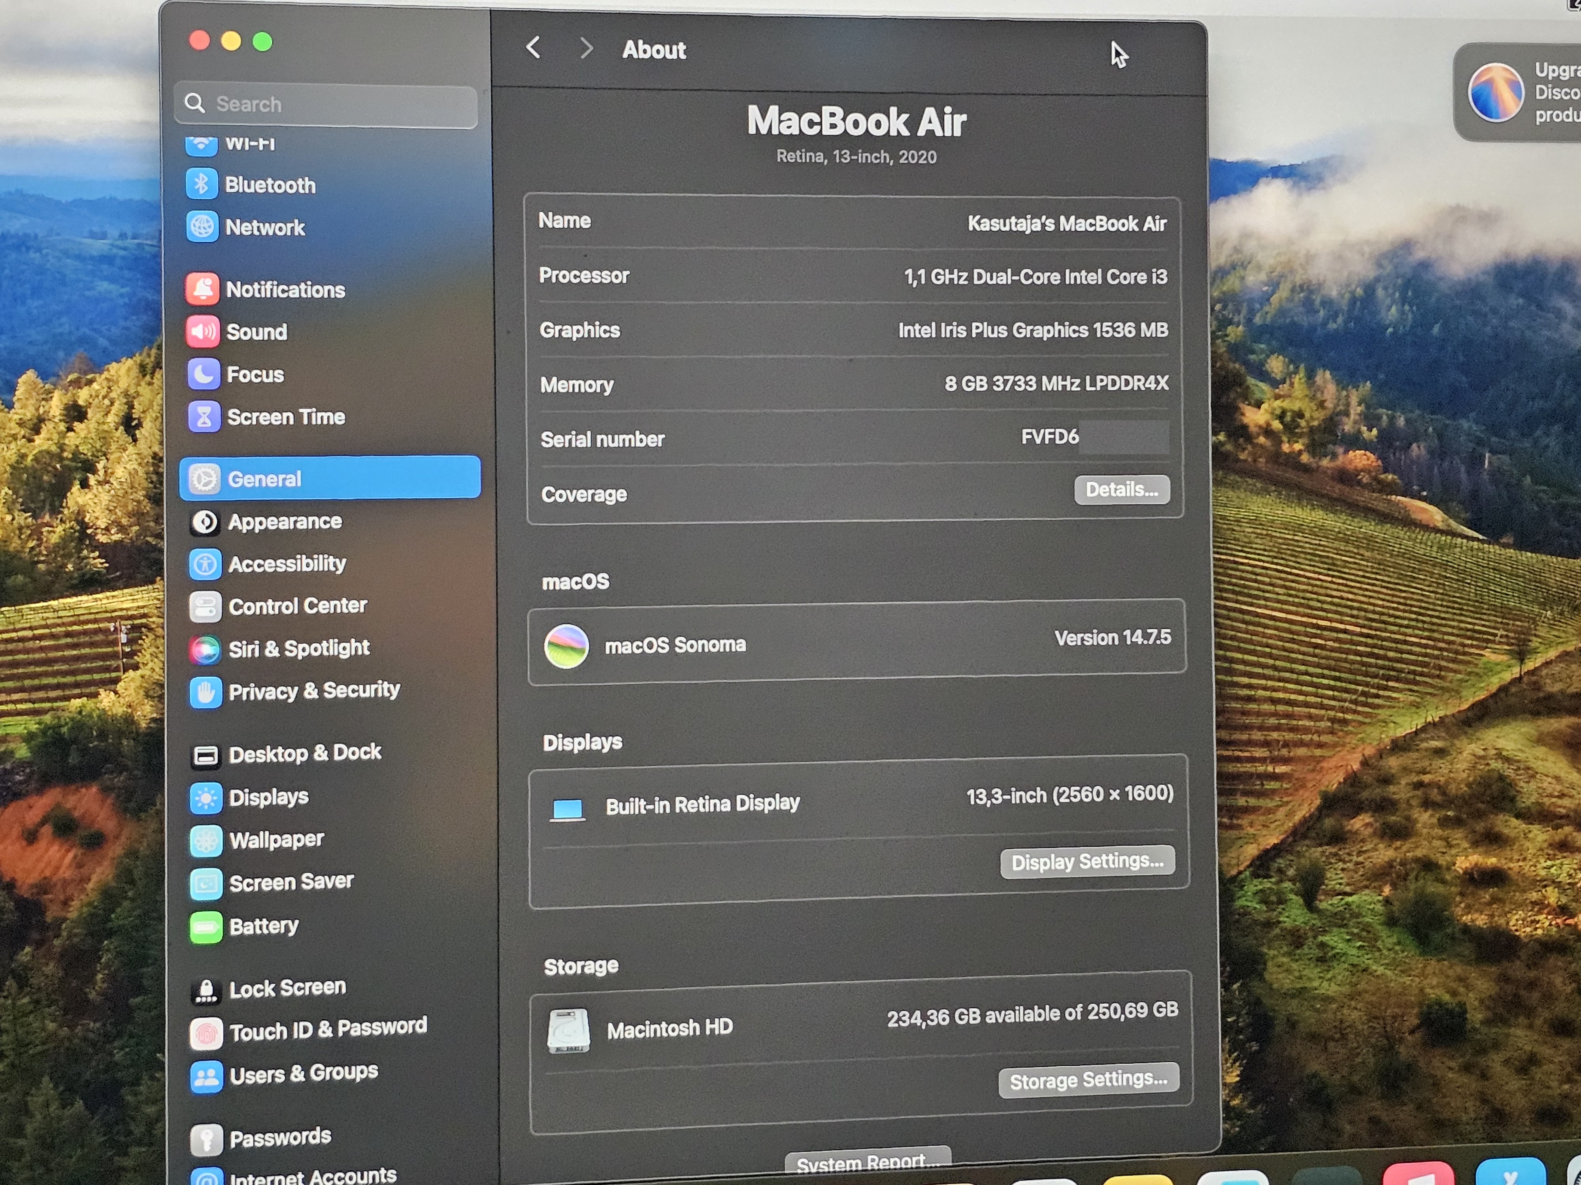Click the red close window button
The height and width of the screenshot is (1185, 1581).
(x=200, y=41)
